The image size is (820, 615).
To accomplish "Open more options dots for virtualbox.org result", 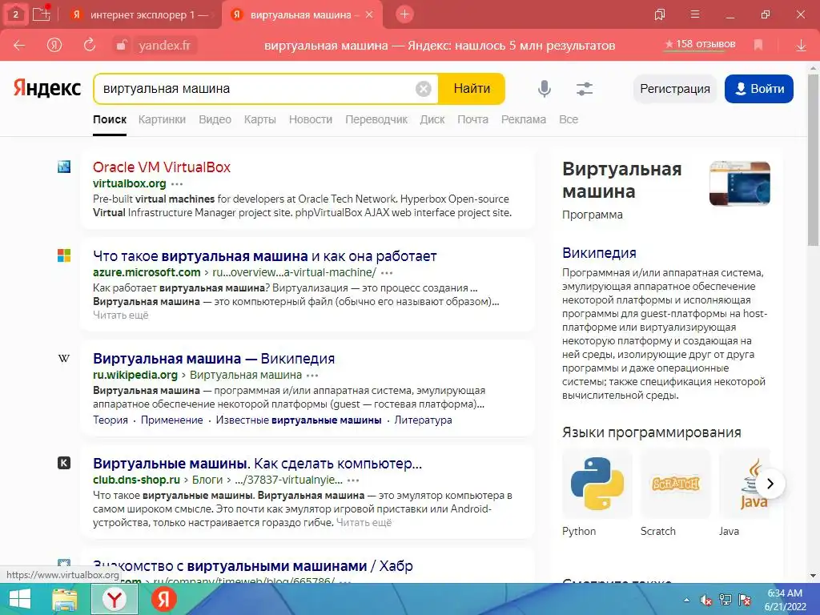I will [177, 184].
